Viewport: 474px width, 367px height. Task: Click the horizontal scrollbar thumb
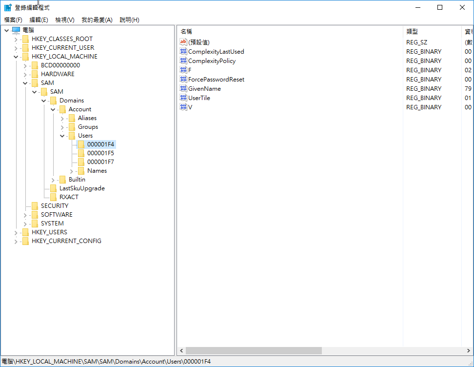pos(254,351)
